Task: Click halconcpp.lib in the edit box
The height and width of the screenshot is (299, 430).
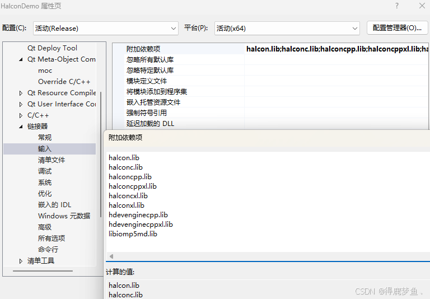Action: [130, 177]
